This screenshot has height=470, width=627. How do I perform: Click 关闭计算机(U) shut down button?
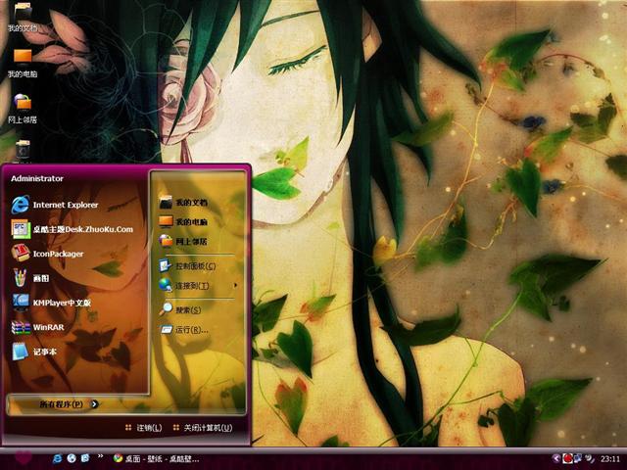pos(203,428)
